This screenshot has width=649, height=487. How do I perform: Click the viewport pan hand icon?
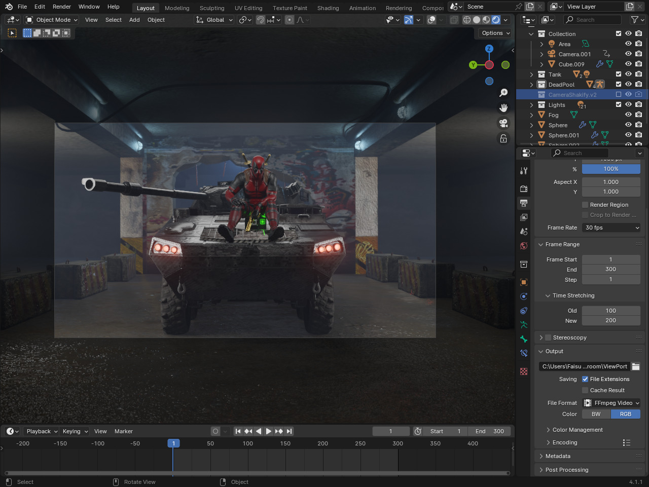503,108
